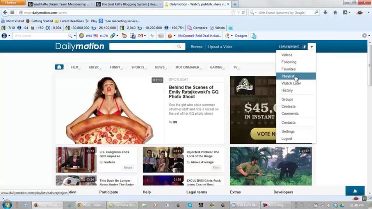Bookmark this page with the star icon
Viewport: 372px width, 209px height.
tap(233, 12)
